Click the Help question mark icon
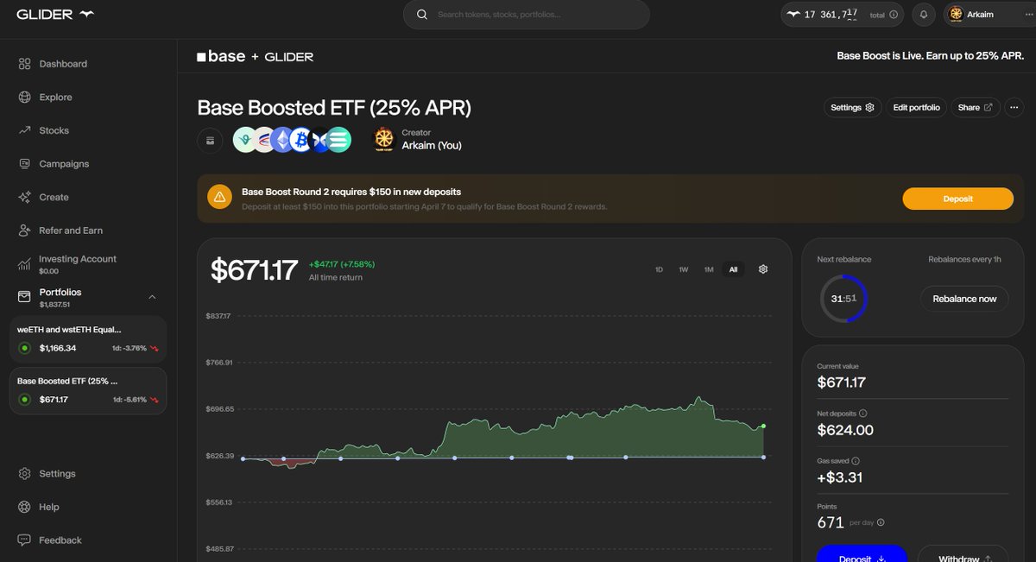This screenshot has width=1036, height=562. click(x=24, y=507)
